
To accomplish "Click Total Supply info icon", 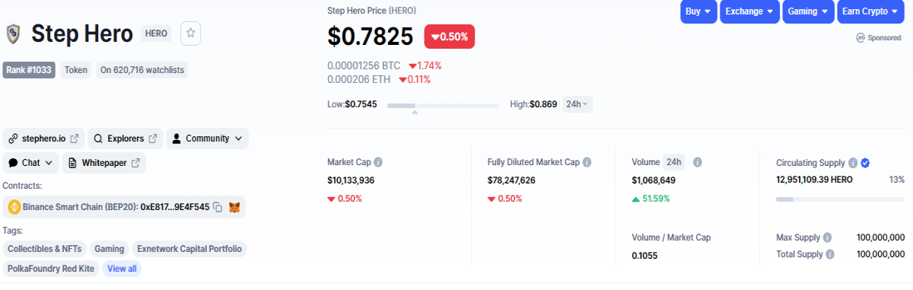I will (x=830, y=254).
